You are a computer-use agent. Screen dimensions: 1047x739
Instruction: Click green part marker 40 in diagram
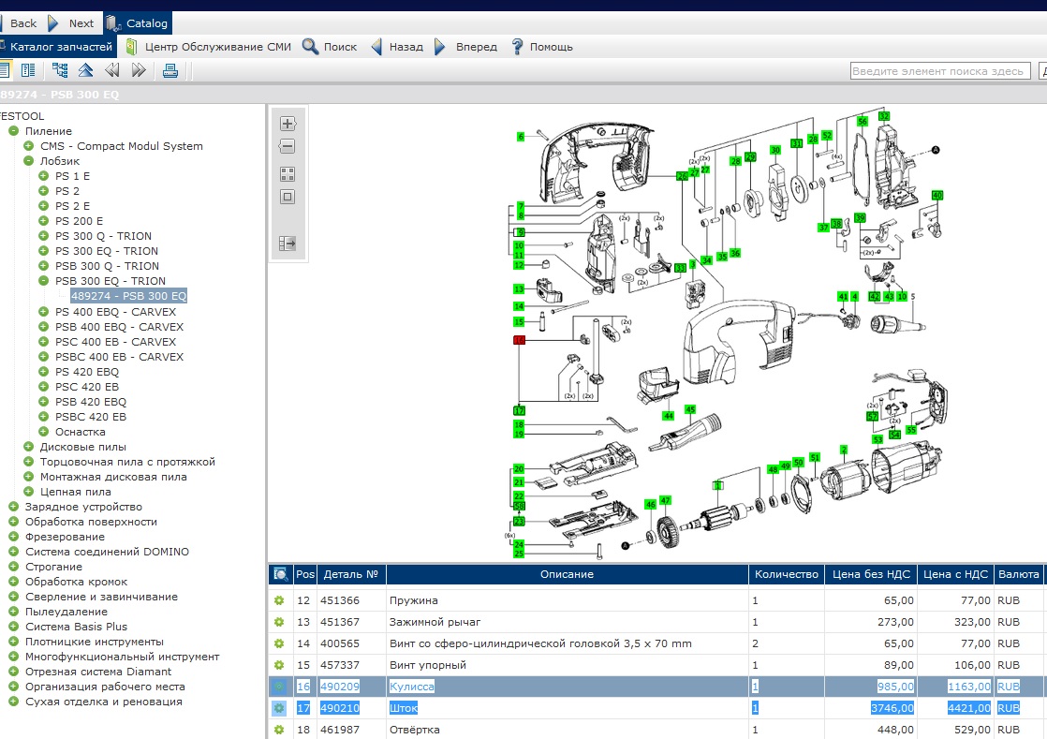click(x=937, y=196)
